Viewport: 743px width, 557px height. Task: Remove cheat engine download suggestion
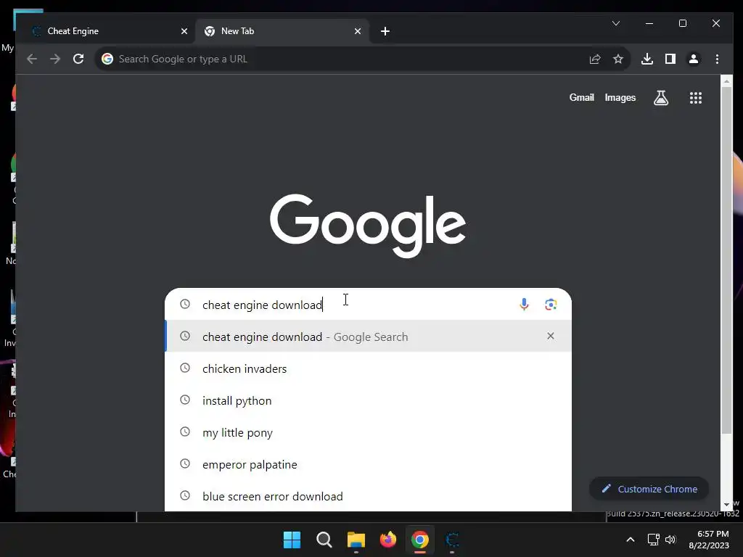(x=550, y=336)
